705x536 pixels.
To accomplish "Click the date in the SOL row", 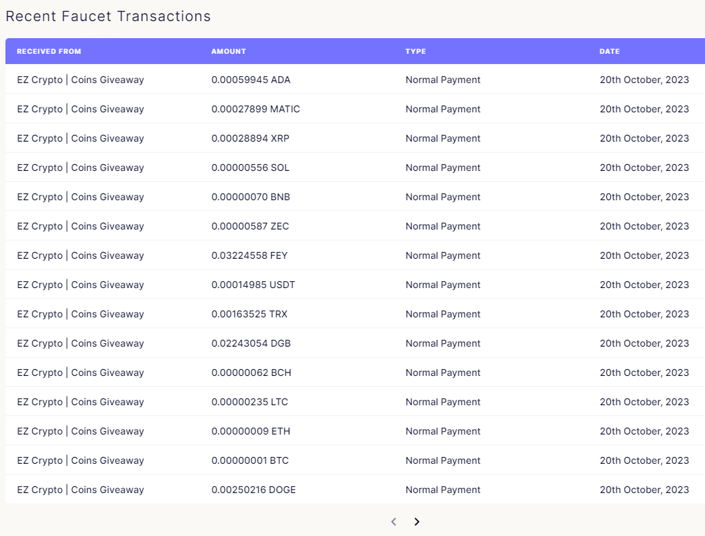I will pos(644,168).
